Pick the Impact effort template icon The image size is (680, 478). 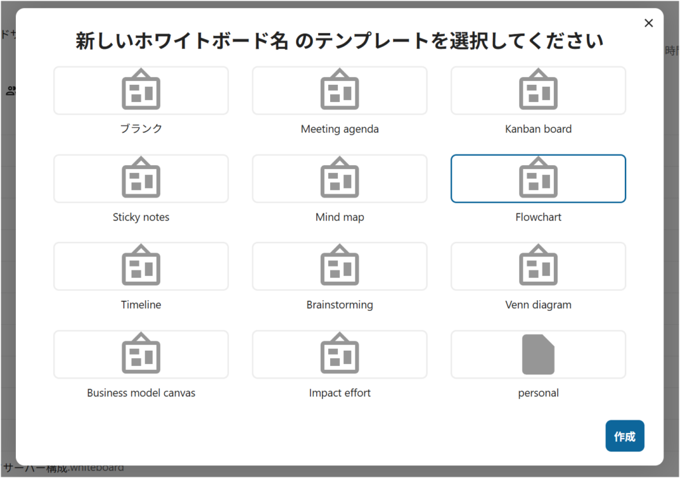tap(339, 355)
